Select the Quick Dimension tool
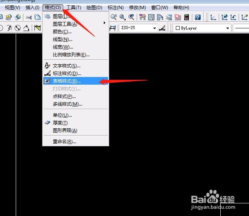 38,28
